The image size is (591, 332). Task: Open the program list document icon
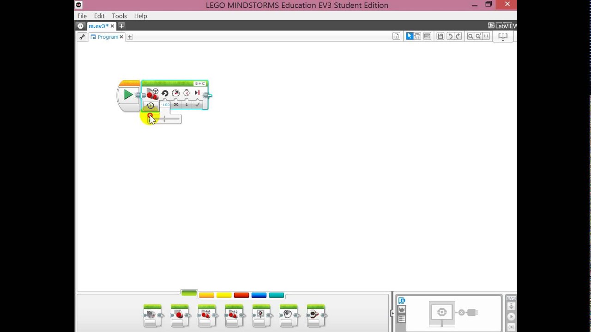(x=396, y=36)
